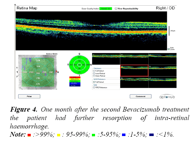Open scan thumbnail number 1
This screenshot has height=142, width=191.
pyautogui.click(x=106, y=59)
